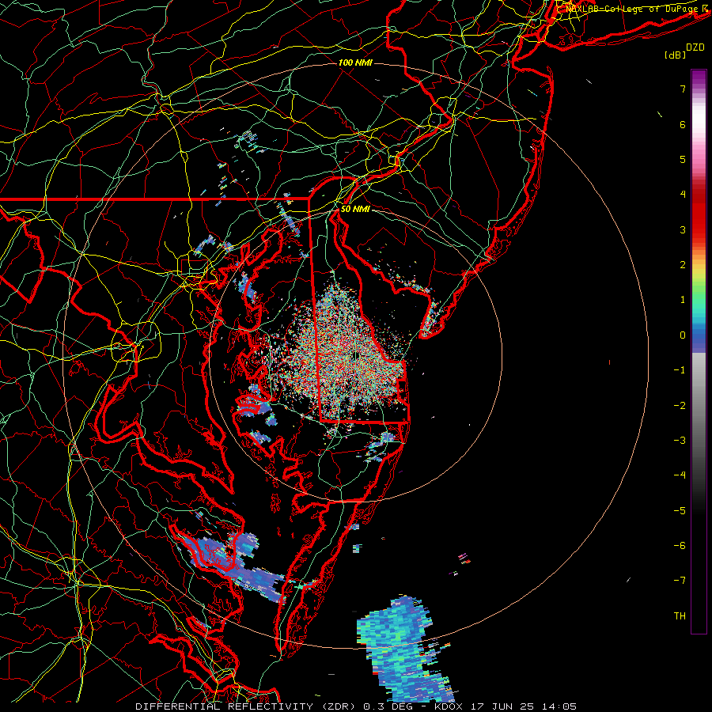This screenshot has height=712, width=712.
Task: Click the positive "6" scale value
Action: [x=683, y=124]
